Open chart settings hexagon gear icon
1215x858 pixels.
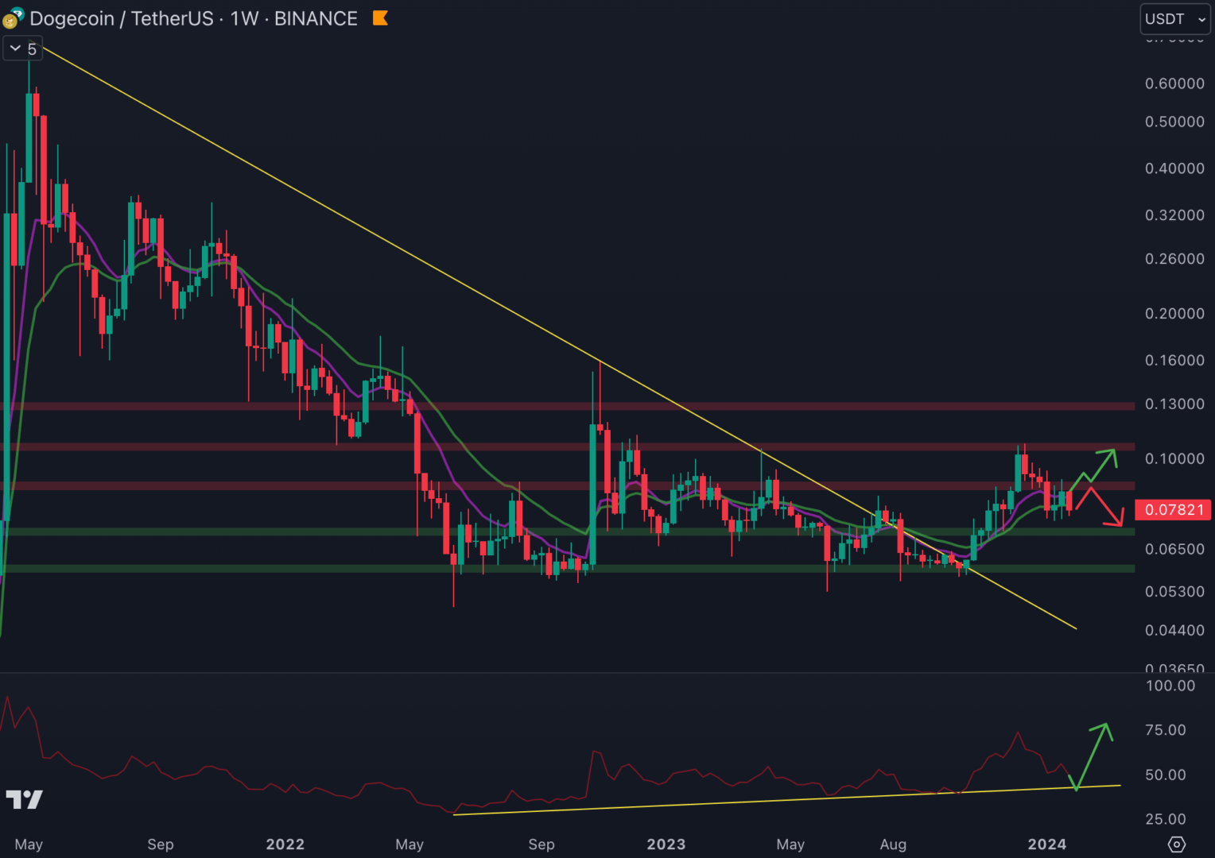1176,844
